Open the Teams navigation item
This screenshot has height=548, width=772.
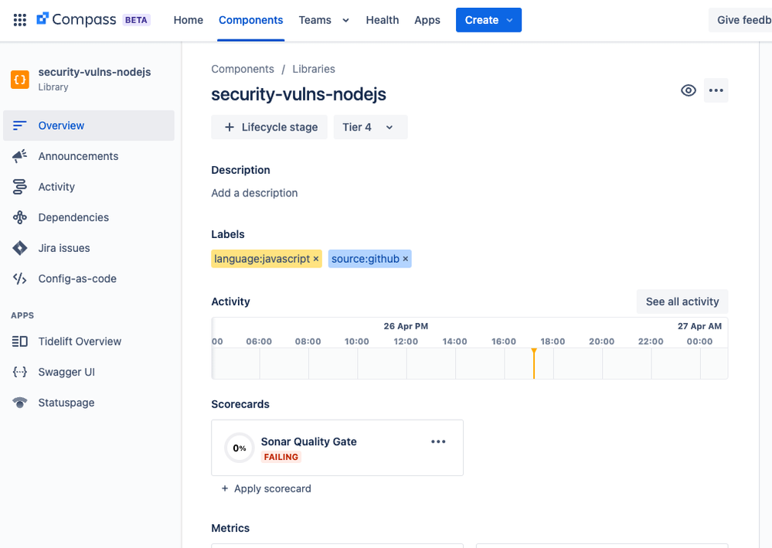point(315,20)
